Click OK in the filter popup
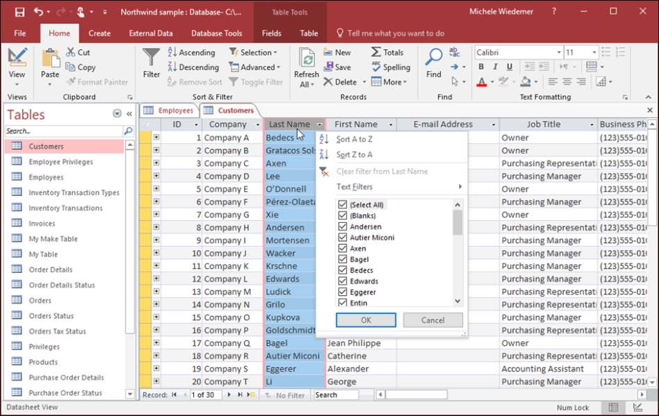 (366, 320)
